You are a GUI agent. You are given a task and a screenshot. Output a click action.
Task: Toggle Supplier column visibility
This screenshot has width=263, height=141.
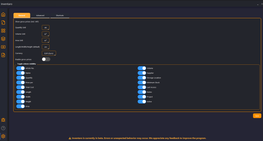[x=142, y=73]
